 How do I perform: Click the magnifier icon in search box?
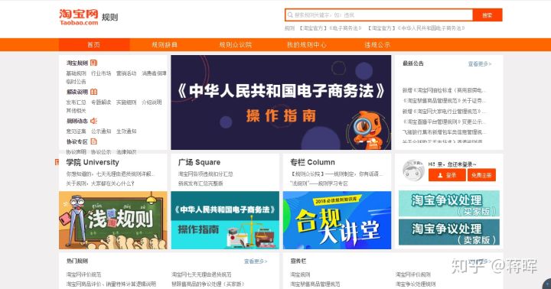[290, 15]
